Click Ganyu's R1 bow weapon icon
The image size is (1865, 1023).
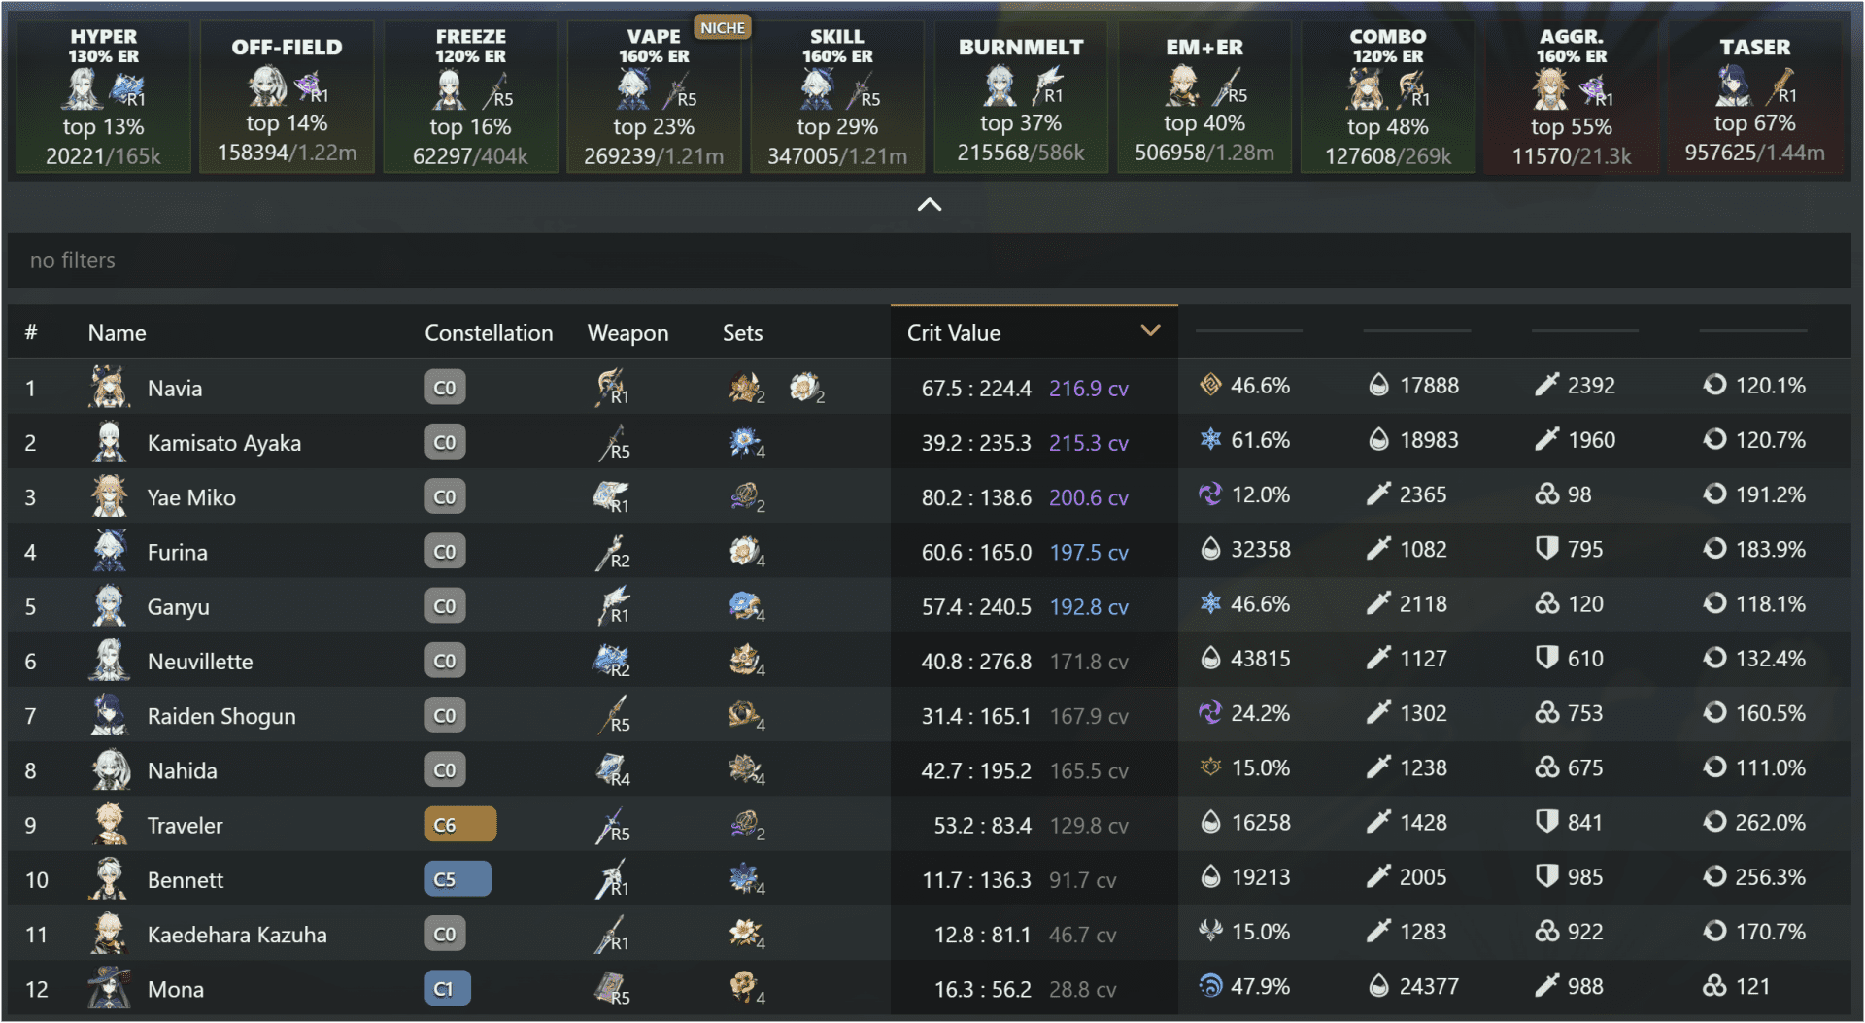coord(612,605)
